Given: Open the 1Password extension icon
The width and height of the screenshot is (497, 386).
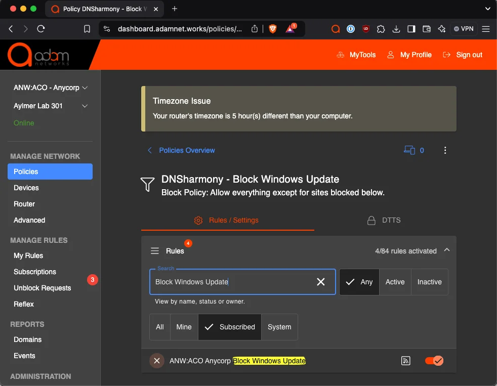Looking at the screenshot, I should pyautogui.click(x=351, y=29).
